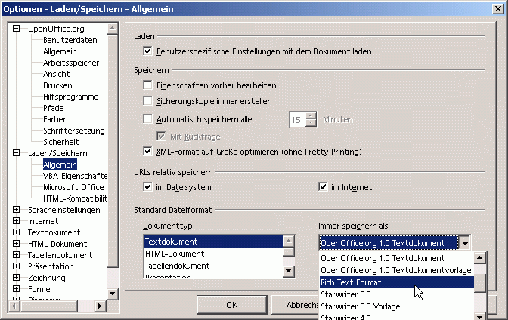
Task: Select Schriftersetzung in the tree
Action: (x=74, y=131)
